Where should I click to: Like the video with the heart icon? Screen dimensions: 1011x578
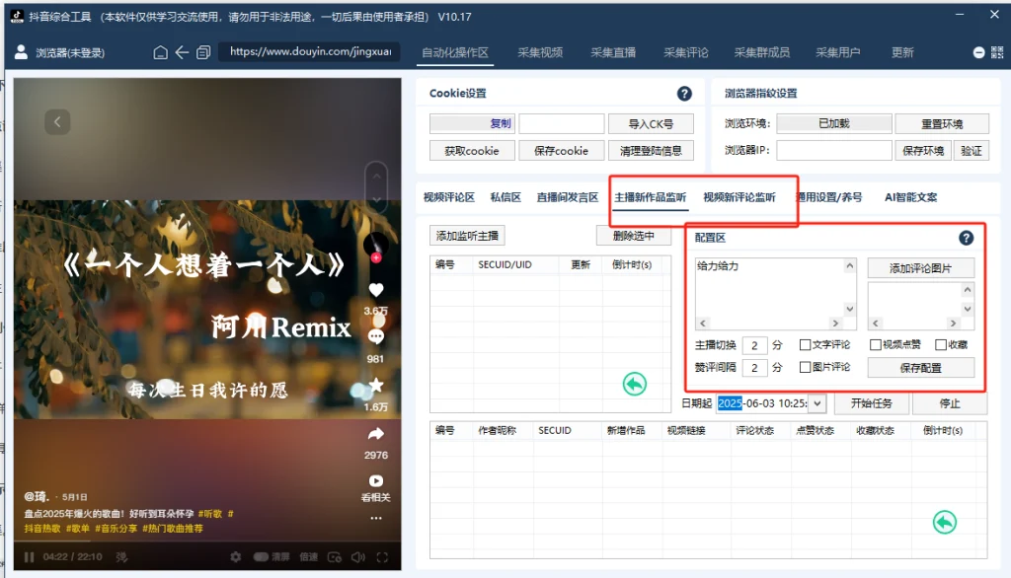point(376,290)
